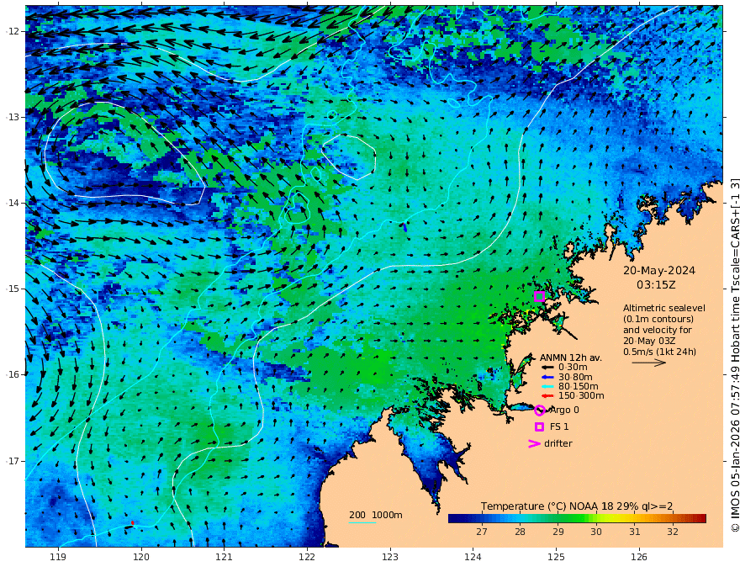Click the 125 longitude axis label
The image size is (740, 572).
[x=557, y=558]
